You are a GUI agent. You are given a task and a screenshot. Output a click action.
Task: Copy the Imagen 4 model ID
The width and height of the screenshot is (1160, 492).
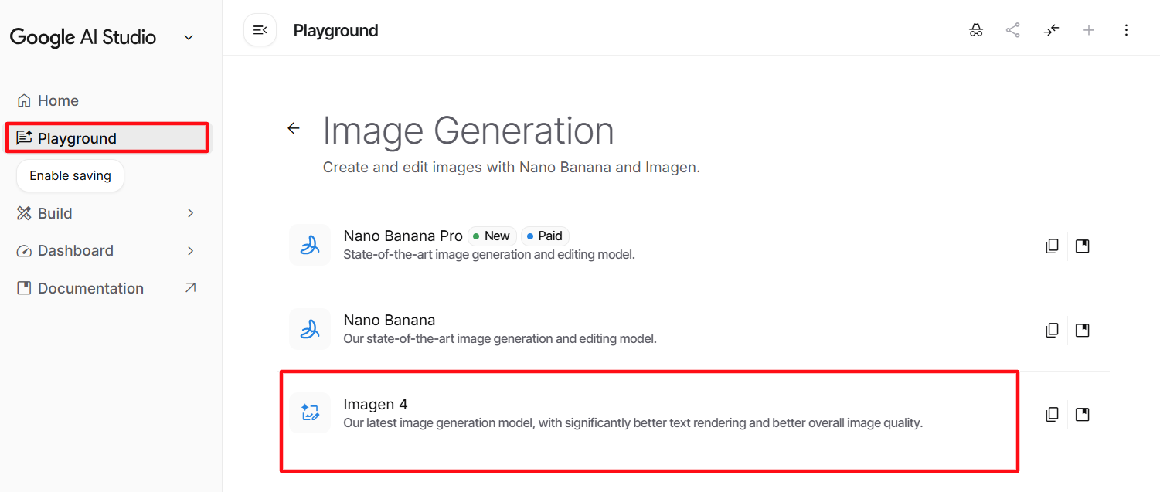point(1052,415)
